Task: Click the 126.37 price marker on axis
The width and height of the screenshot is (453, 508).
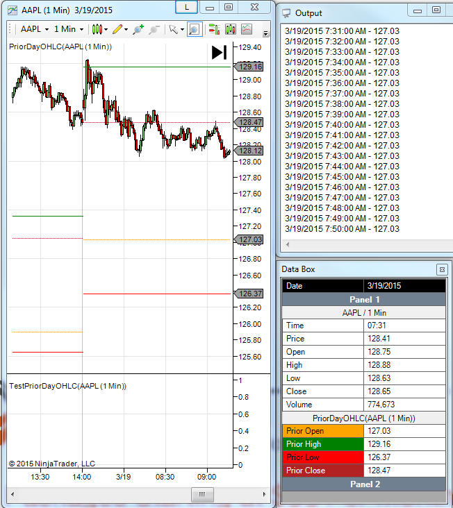Action: click(x=249, y=294)
